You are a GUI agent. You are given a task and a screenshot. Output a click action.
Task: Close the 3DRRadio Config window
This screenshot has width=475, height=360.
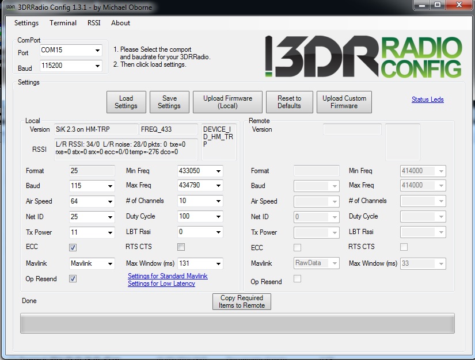pyautogui.click(x=459, y=5)
